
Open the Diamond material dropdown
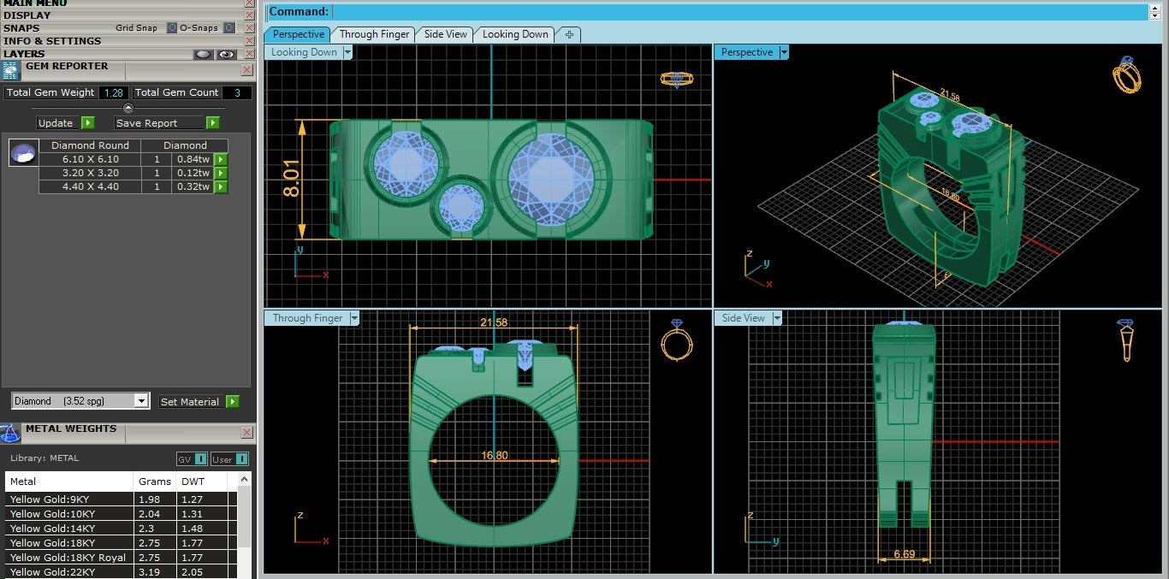(x=141, y=401)
